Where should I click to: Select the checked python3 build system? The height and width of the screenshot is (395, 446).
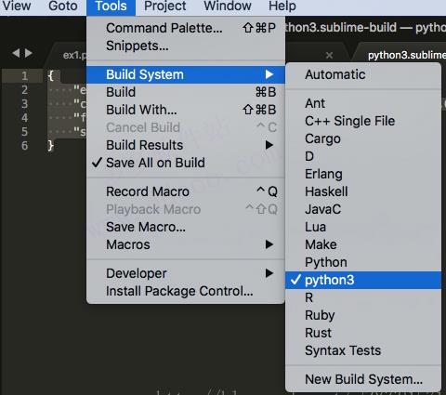pos(363,280)
